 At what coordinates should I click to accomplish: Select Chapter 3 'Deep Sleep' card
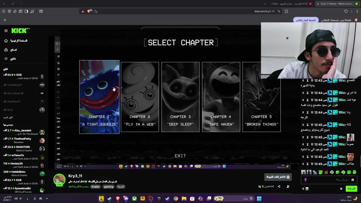pyautogui.click(x=180, y=97)
